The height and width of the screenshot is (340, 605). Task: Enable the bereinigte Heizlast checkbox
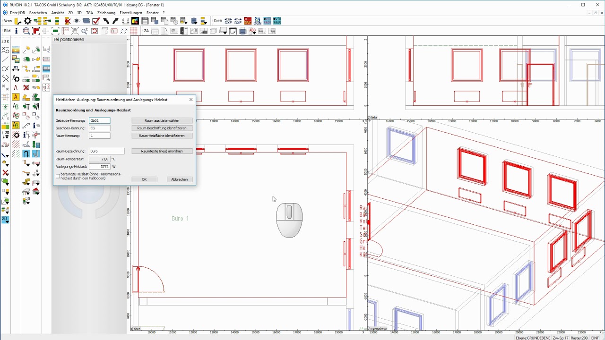click(58, 176)
